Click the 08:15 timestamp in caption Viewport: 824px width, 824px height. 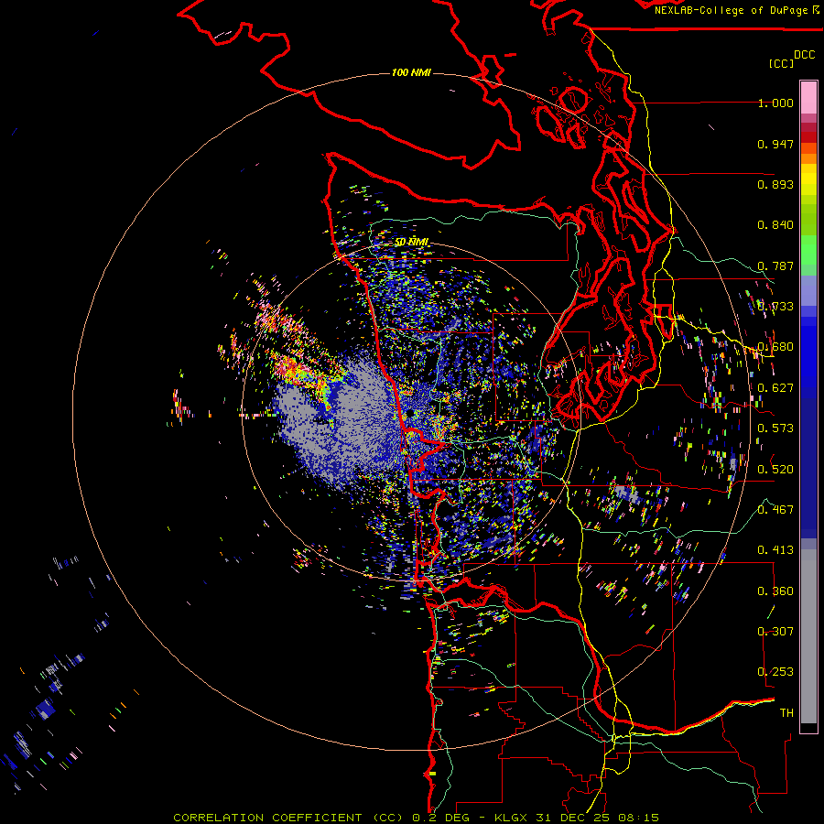click(638, 818)
